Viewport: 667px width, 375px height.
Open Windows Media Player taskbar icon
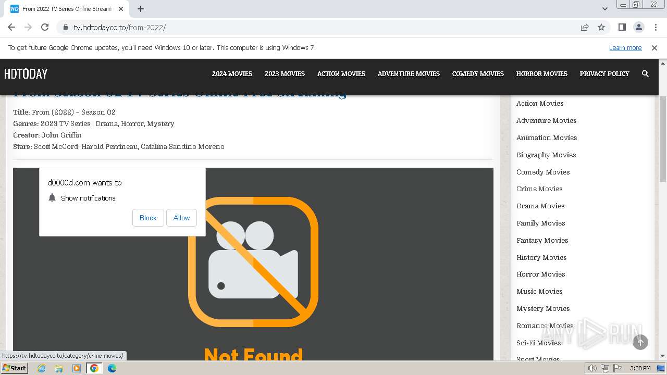pos(77,368)
